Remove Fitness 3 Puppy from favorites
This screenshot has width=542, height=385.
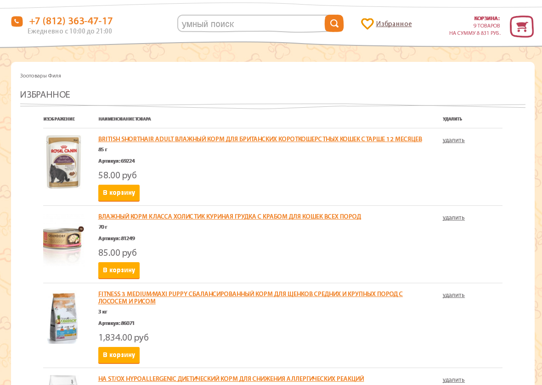[x=453, y=295]
